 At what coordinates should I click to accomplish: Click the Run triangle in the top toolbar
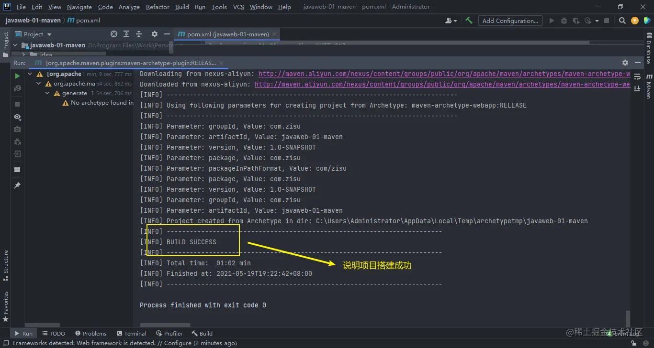coord(552,21)
